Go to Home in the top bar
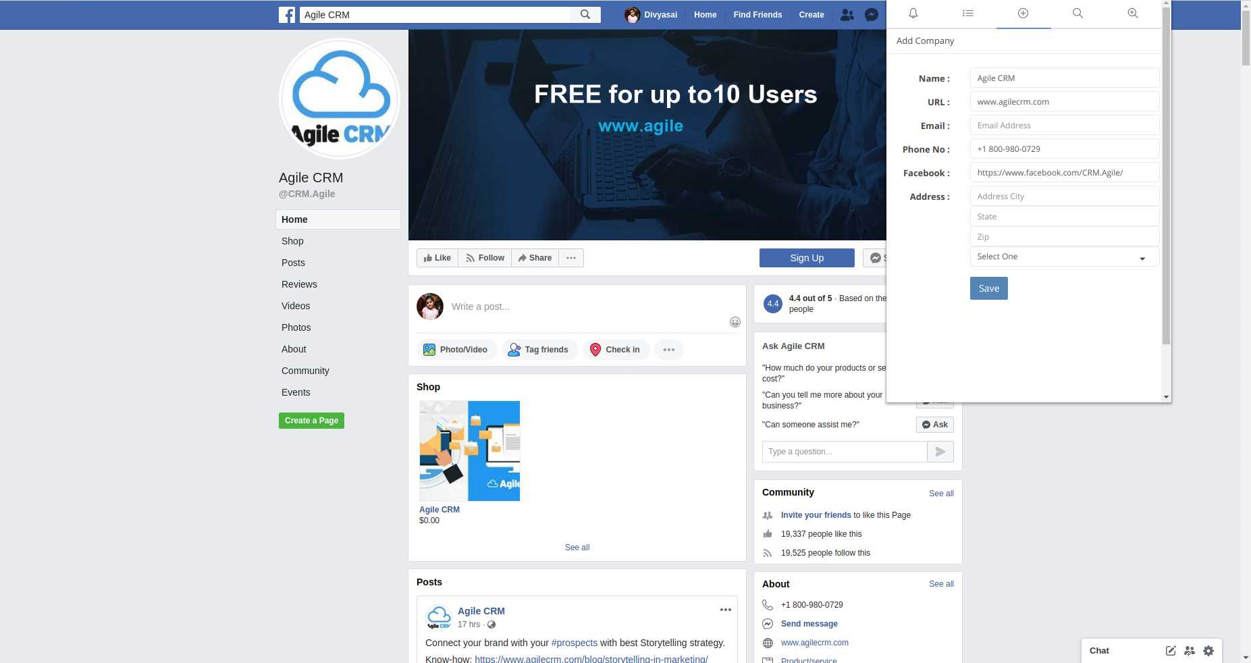The image size is (1251, 663). coord(706,15)
